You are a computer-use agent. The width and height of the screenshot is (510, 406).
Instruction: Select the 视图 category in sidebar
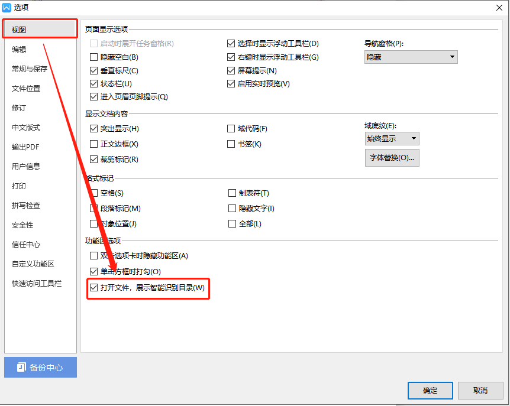40,30
